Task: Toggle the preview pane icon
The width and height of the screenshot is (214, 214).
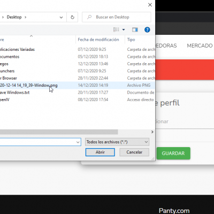Action: tap(135, 29)
